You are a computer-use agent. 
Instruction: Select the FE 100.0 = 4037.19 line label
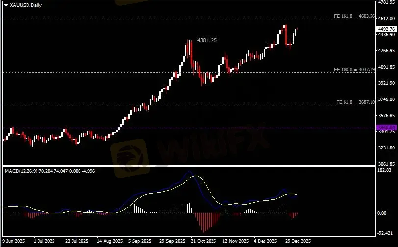(354, 69)
